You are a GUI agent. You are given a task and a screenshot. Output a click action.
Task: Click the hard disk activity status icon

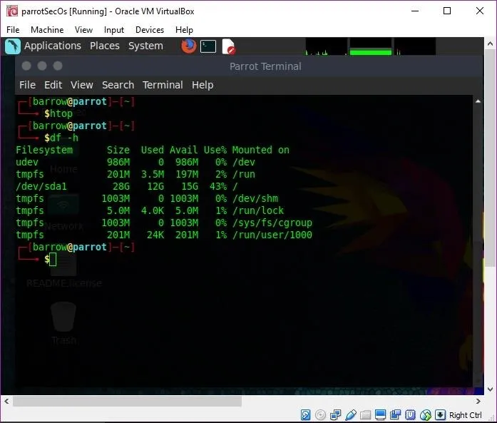tap(306, 414)
